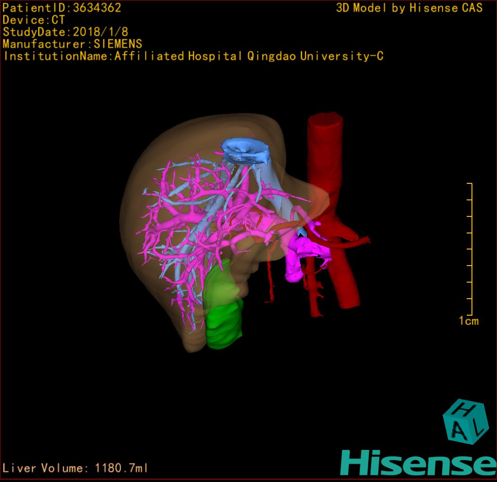
Task: Select the magenta portal vein trunk
Action: pos(293,260)
